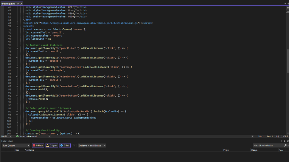Open the document tabs list dropdown
Viewport: 289px width, 162px height.
click(x=285, y=4)
